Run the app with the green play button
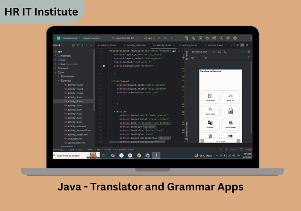Image resolution: width=301 pixels, height=211 pixels. [159, 38]
